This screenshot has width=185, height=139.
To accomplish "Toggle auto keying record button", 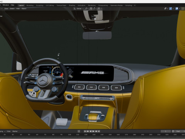I will (79, 131).
